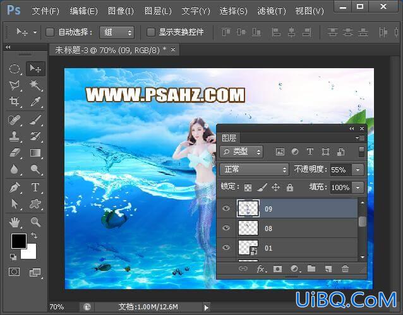This screenshot has width=403, height=315.
Task: Hide layer 01 visibility eye
Action: (x=226, y=247)
